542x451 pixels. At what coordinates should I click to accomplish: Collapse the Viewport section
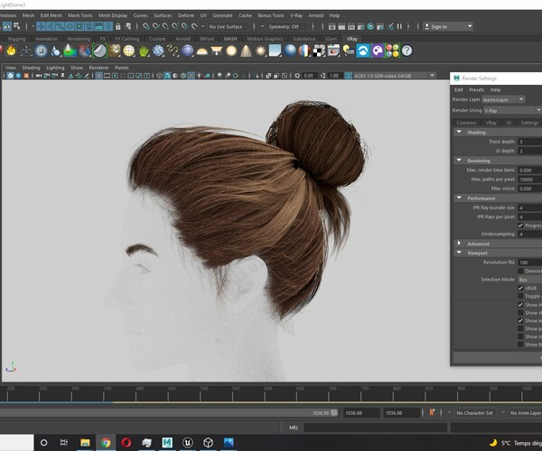pyautogui.click(x=459, y=253)
